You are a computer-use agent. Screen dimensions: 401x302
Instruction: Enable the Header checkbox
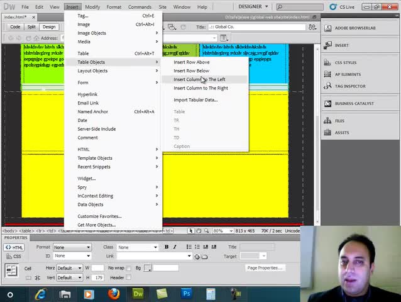pyautogui.click(x=128, y=277)
